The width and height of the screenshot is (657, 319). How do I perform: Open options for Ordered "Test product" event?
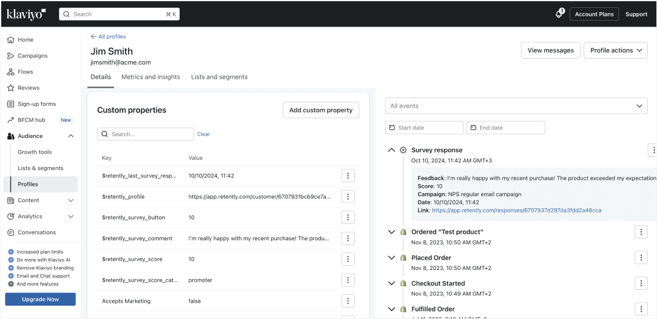tap(641, 232)
